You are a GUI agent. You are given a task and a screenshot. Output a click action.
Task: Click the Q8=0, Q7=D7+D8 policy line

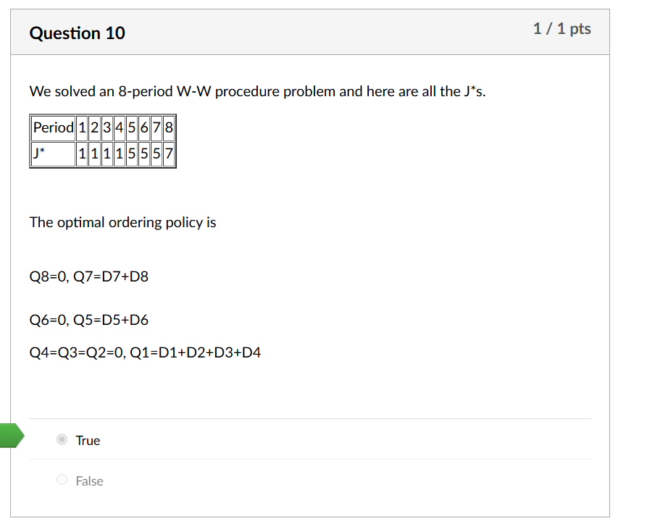88,276
